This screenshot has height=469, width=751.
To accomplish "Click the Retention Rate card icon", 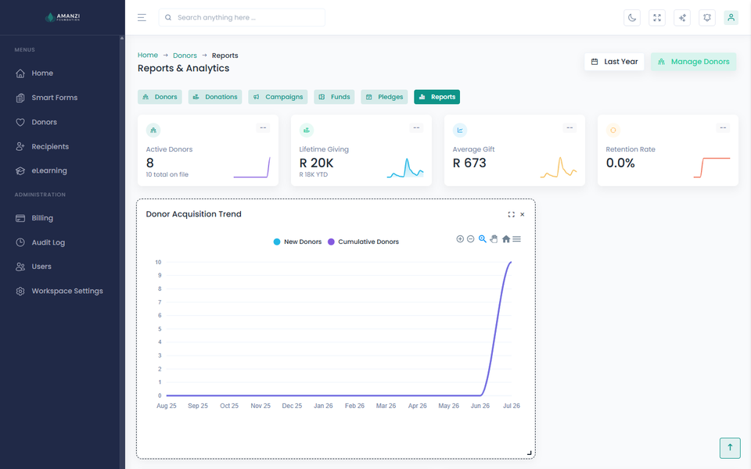I will coord(613,131).
